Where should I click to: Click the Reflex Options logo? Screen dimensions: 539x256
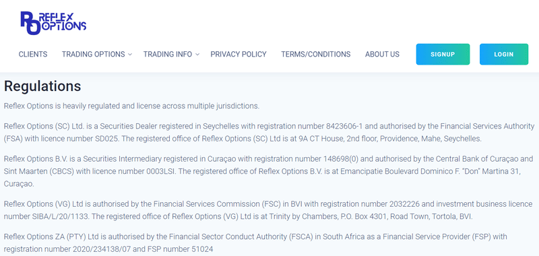53,23
